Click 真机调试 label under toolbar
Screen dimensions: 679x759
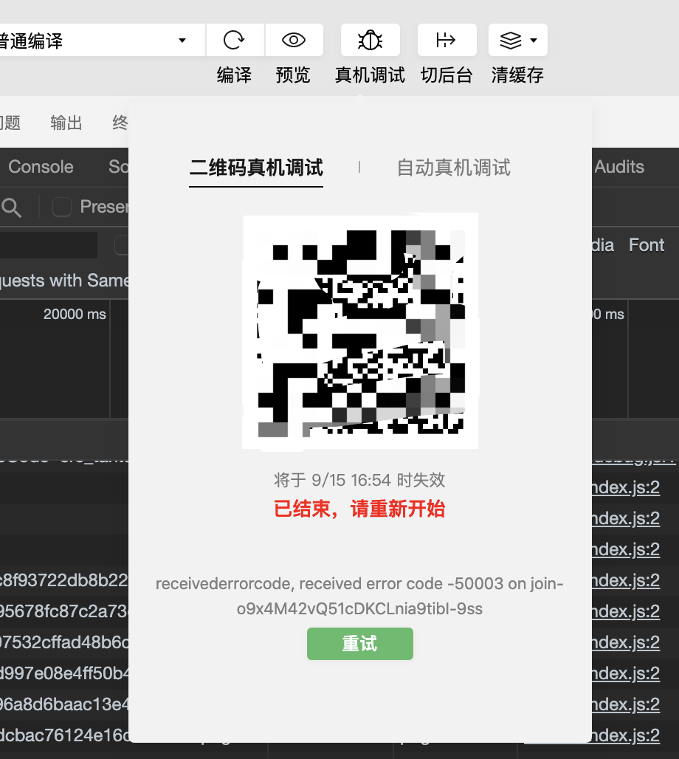click(x=370, y=75)
